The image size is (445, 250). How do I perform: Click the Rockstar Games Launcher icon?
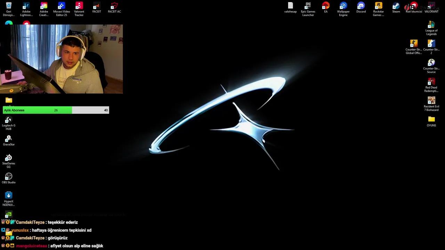click(x=378, y=6)
